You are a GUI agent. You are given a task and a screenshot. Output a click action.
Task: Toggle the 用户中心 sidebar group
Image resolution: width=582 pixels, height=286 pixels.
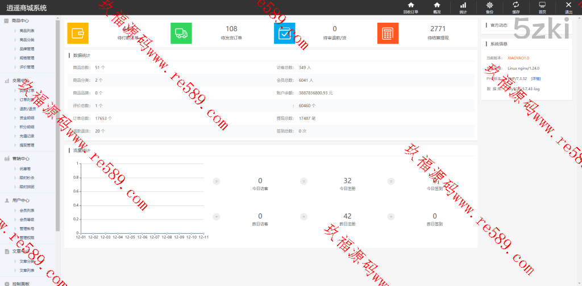click(x=20, y=200)
